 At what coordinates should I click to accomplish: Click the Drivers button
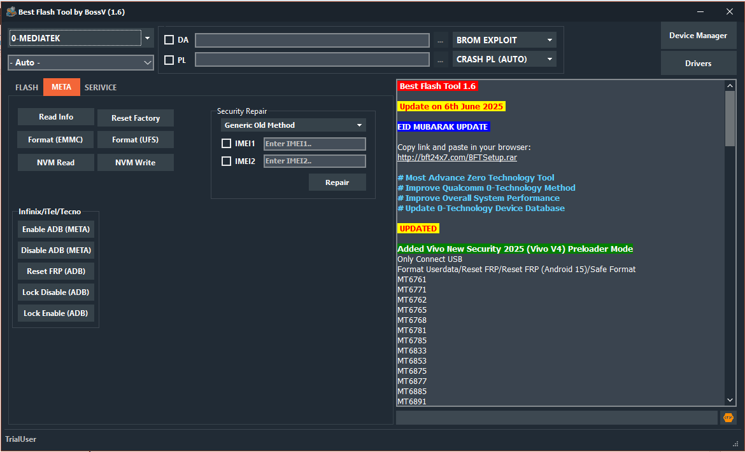tap(699, 63)
